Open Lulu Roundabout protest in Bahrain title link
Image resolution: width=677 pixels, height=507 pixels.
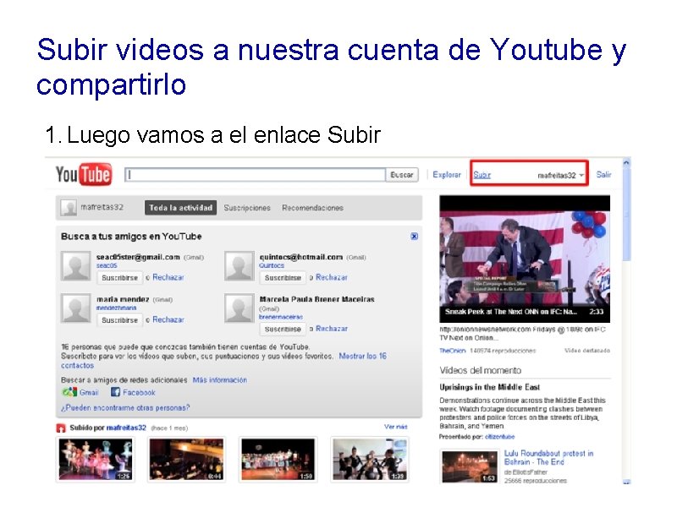coord(548,457)
